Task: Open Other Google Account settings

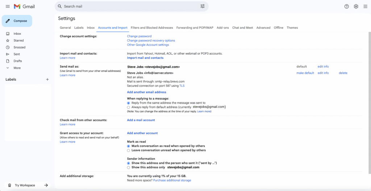Action: pyautogui.click(x=148, y=45)
